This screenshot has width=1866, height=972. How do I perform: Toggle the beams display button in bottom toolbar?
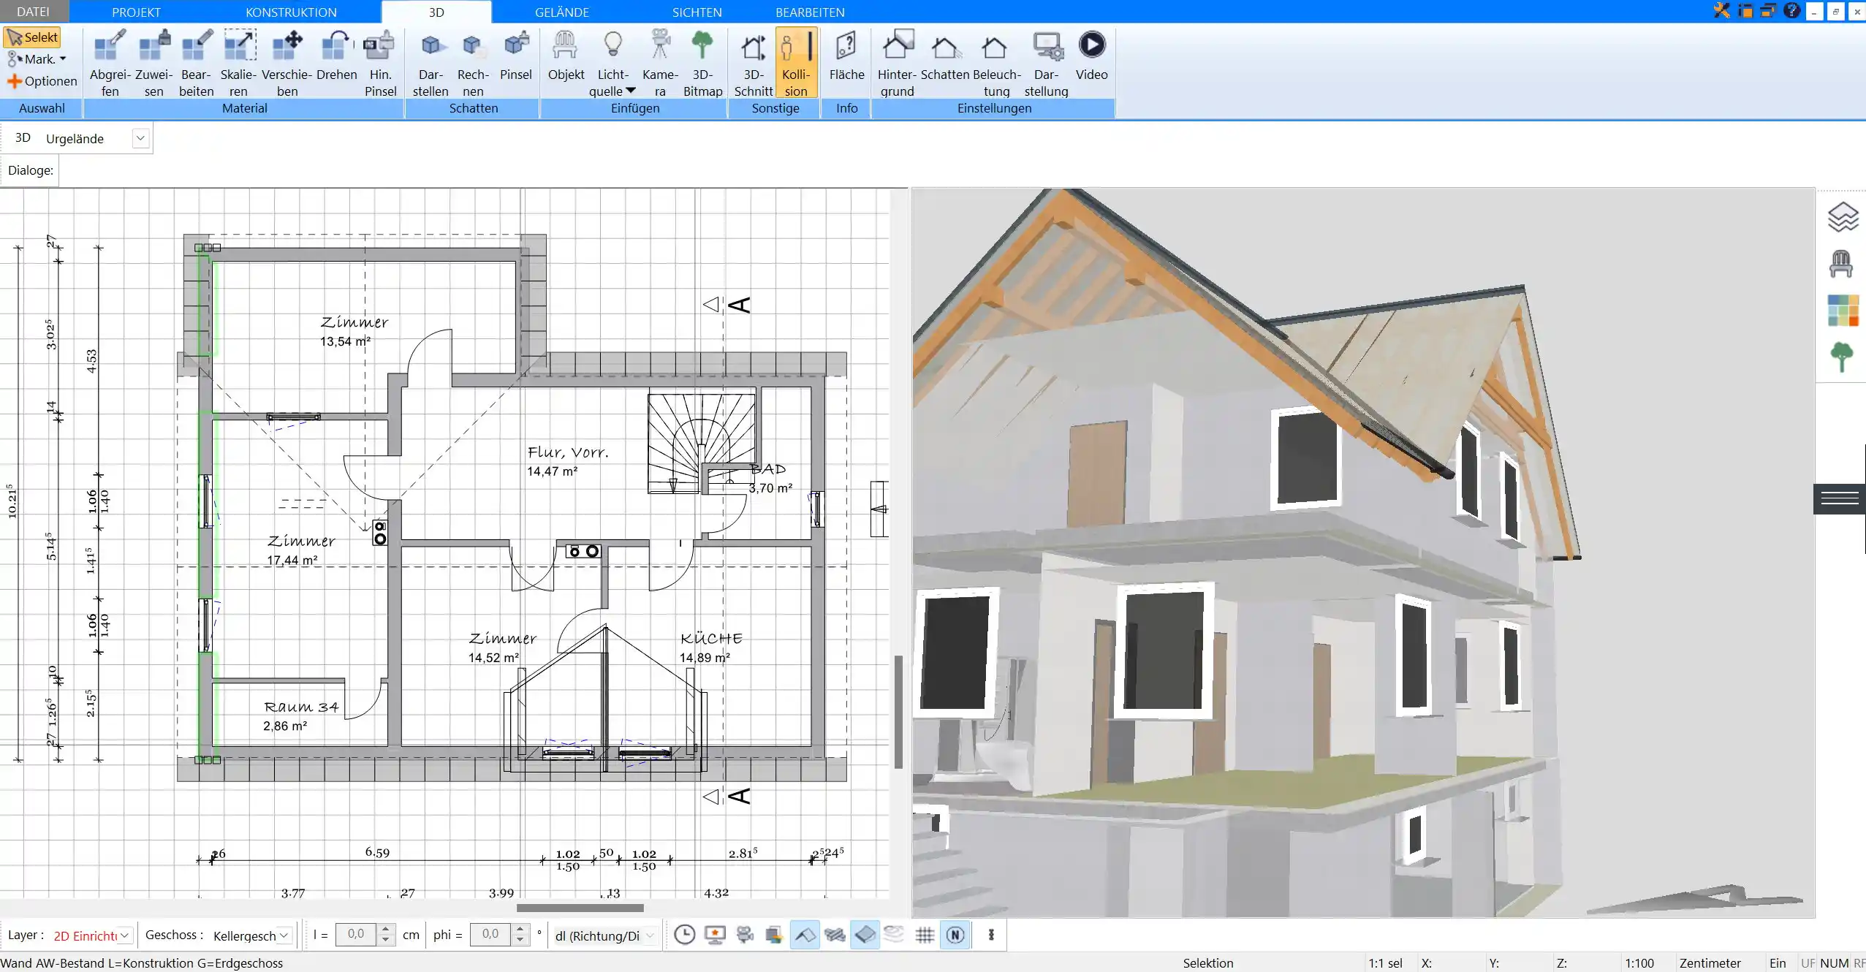[x=835, y=935]
